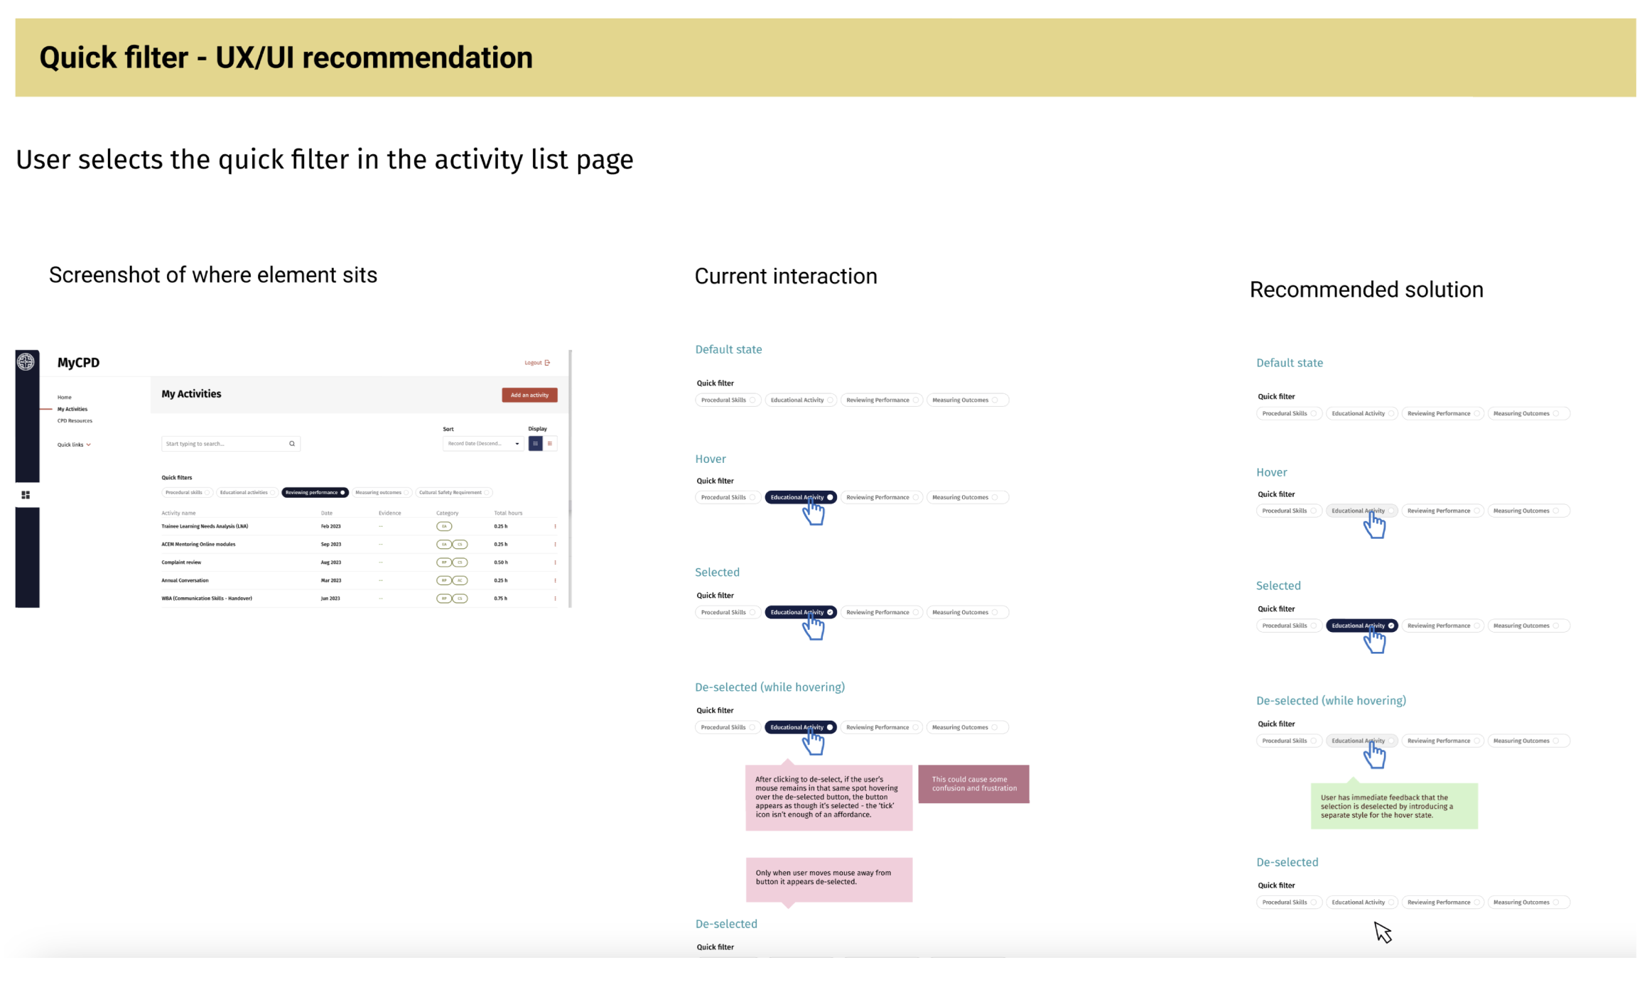Toggle Measuring Outcomes under Recommended solution Selected

point(1528,626)
